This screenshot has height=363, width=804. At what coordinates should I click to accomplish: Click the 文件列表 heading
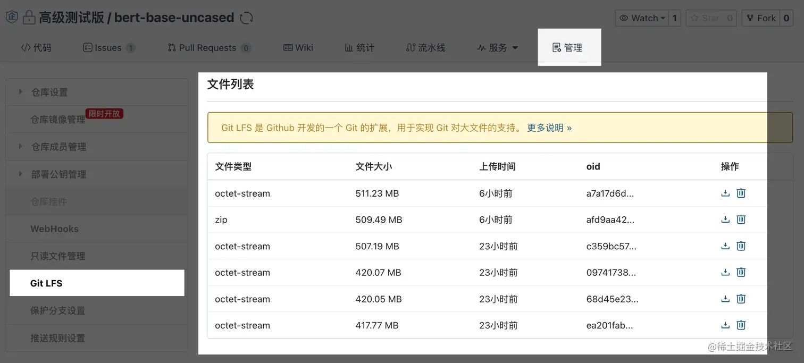tap(230, 84)
